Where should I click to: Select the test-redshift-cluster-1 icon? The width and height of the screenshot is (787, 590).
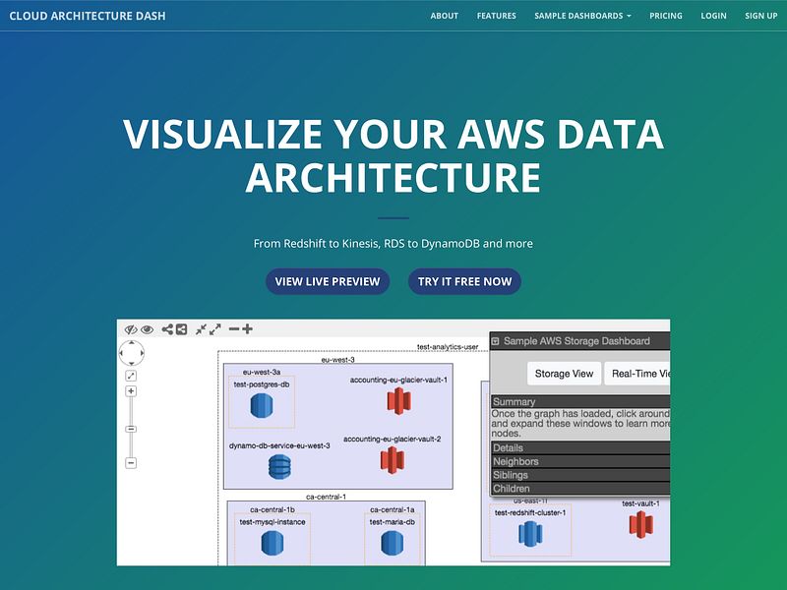tap(530, 533)
